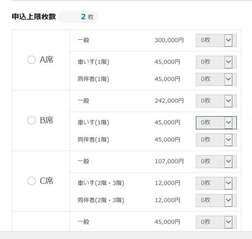Screen dimensions: 252x239
Task: Click the B席 seat label
Action: pyautogui.click(x=46, y=120)
